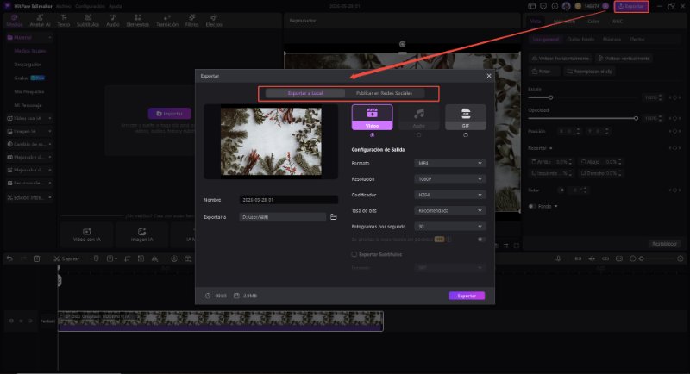Switch to Exportar a Local tab
This screenshot has height=374, width=690.
305,93
